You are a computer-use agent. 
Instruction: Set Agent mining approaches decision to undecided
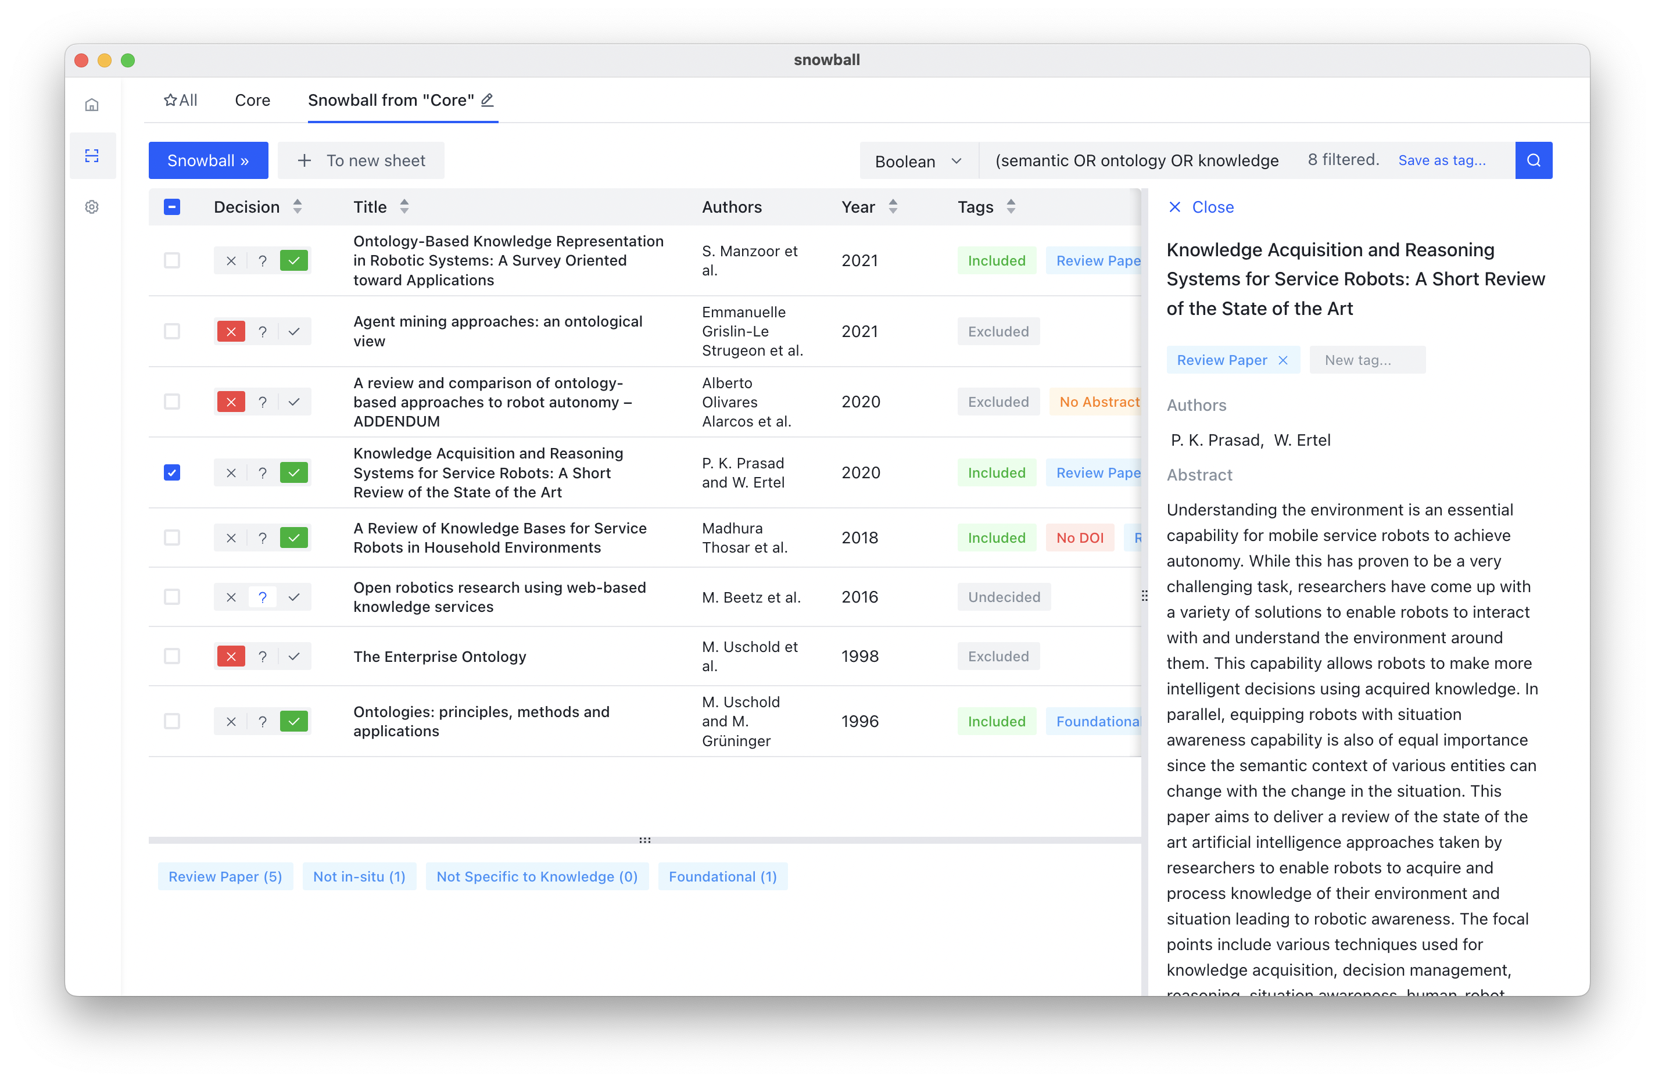(262, 332)
